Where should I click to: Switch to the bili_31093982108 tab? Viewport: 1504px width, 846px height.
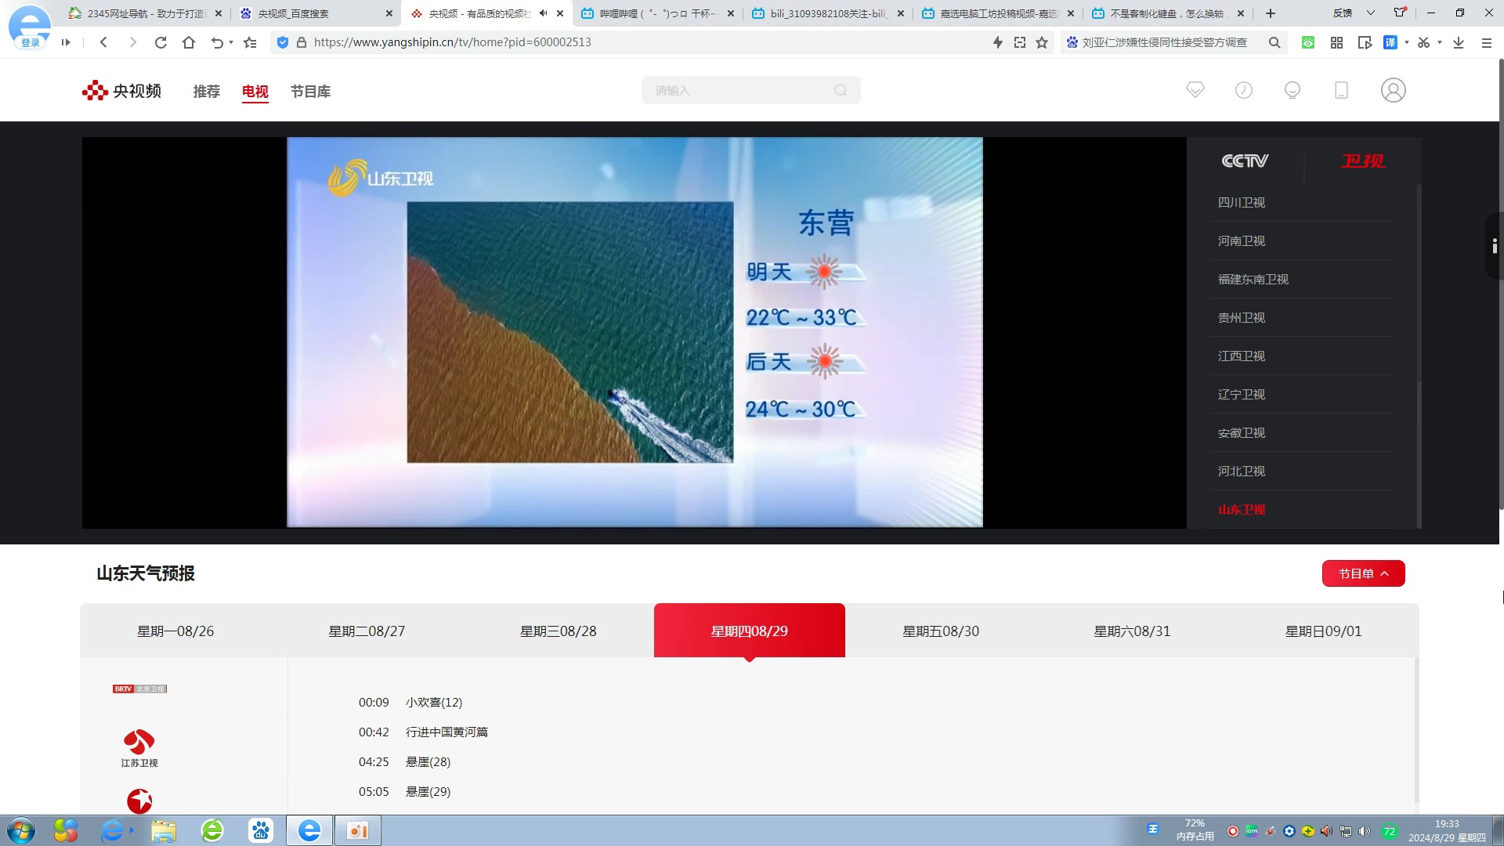[828, 13]
